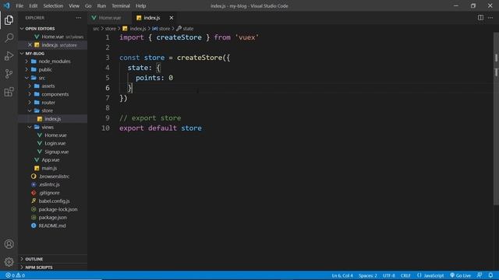499x280 pixels.
Task: Open the Accounts menu icon
Action: pyautogui.click(x=9, y=243)
